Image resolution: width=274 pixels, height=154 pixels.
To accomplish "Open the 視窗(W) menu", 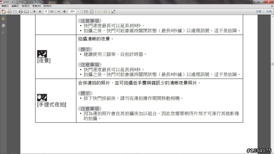I will (36, 6).
